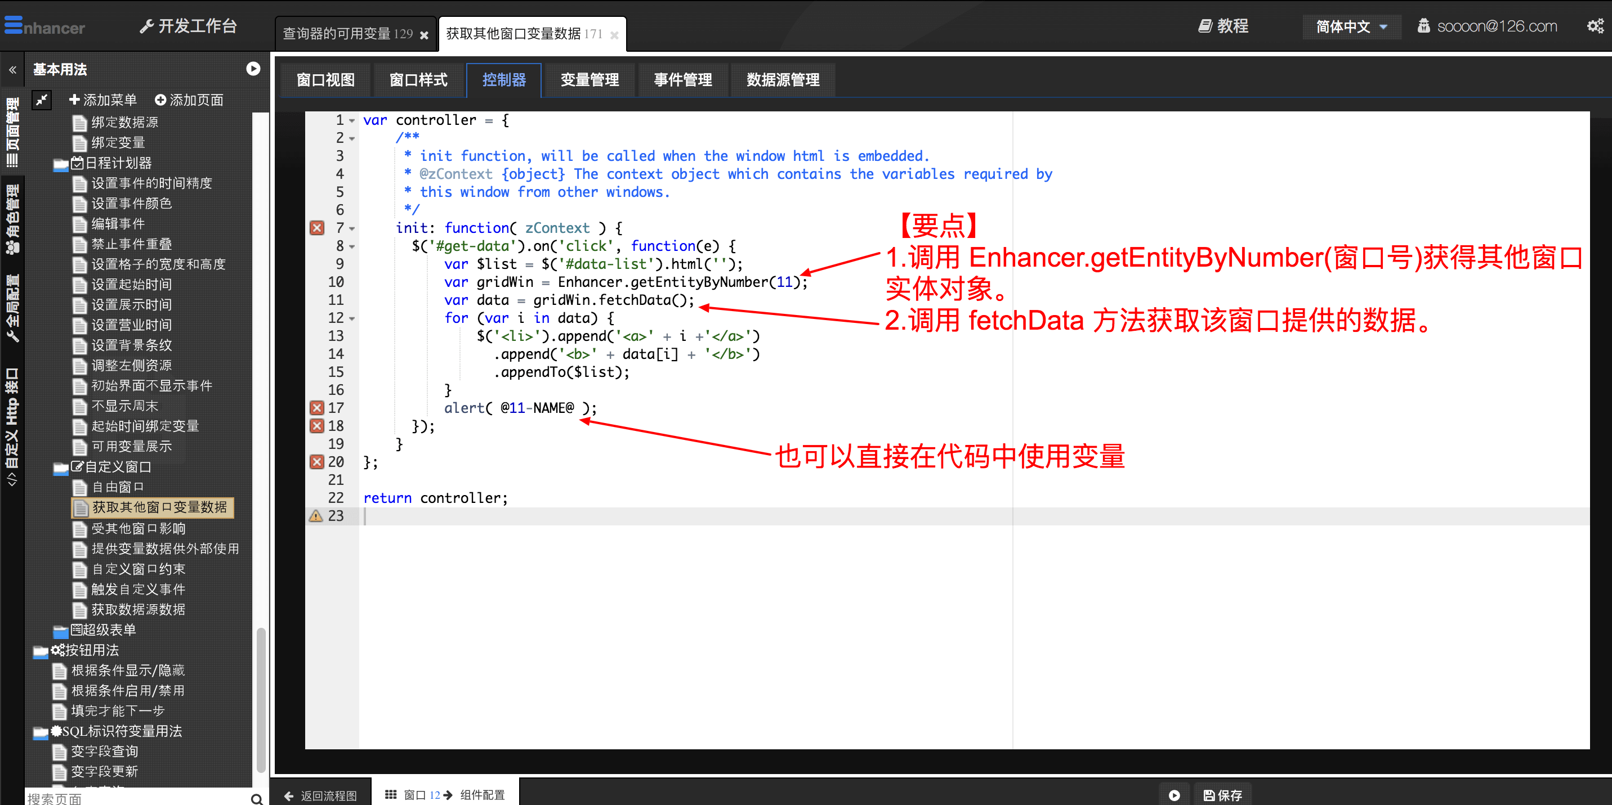Switch to the 变量管理 tab
This screenshot has width=1612, height=805.
coord(589,80)
